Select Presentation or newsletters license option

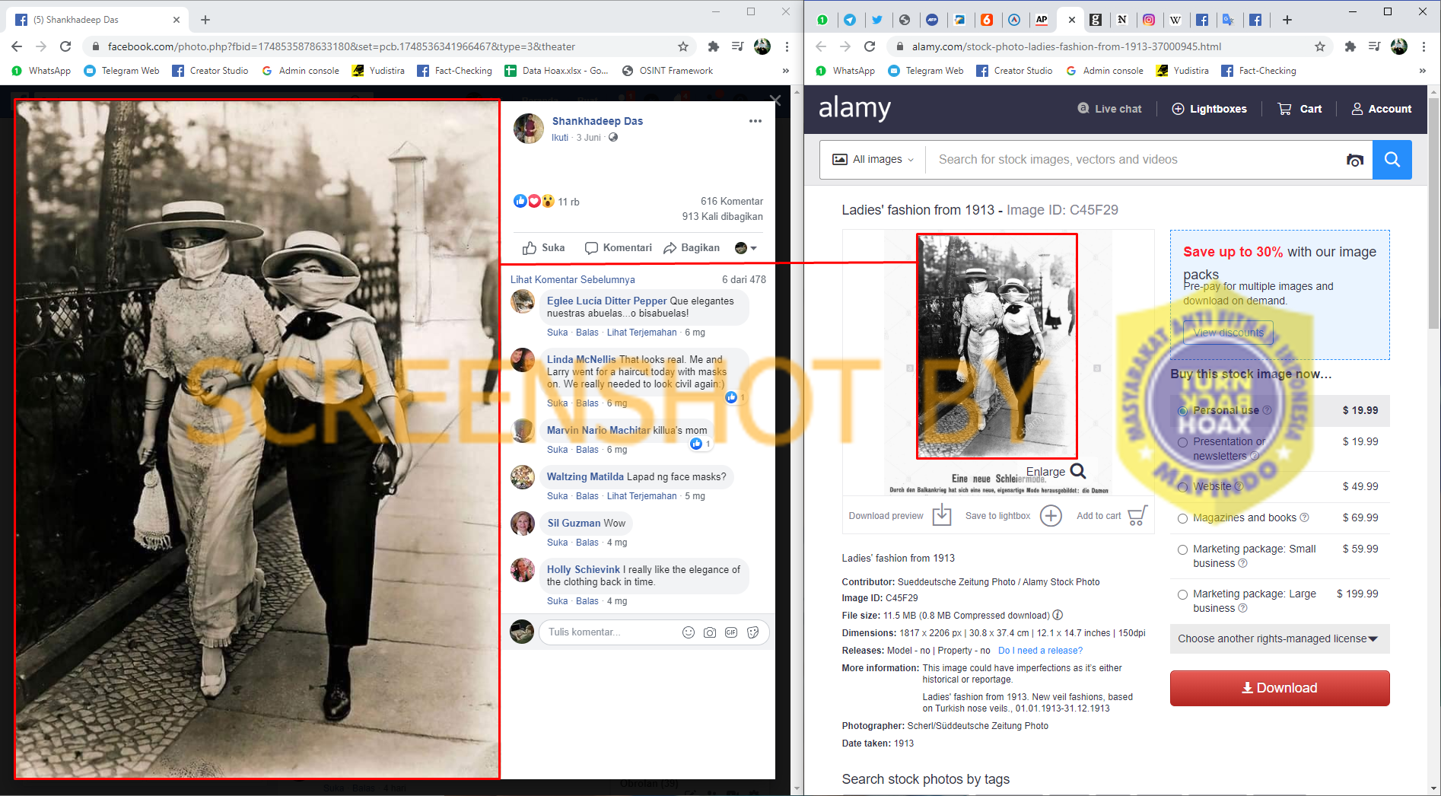[1182, 442]
